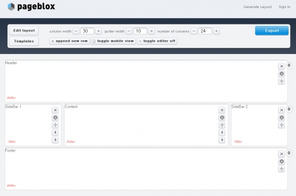Select the Content label text
This screenshot has height=196, width=296.
tap(71, 106)
